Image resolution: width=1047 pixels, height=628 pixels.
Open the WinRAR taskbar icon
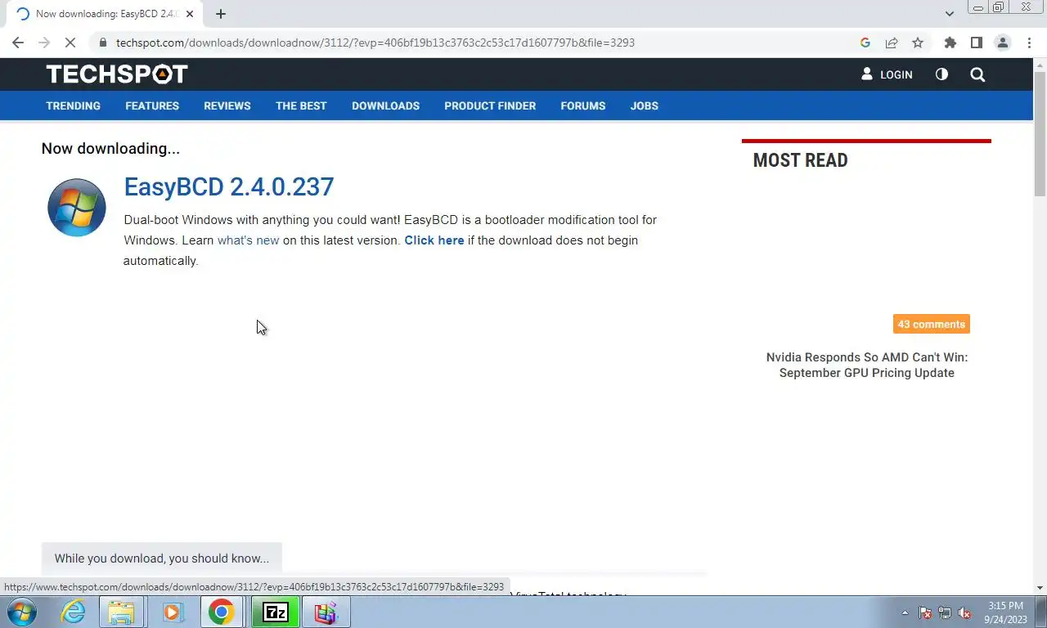pyautogui.click(x=326, y=612)
